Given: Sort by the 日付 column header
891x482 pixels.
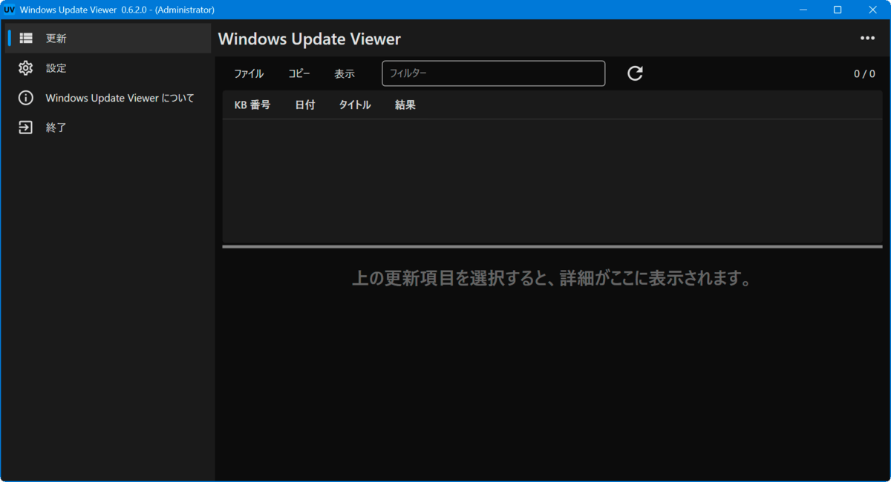Looking at the screenshot, I should click(305, 105).
